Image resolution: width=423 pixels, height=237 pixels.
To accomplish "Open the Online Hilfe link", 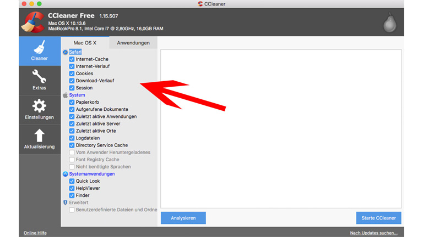I will (35, 233).
